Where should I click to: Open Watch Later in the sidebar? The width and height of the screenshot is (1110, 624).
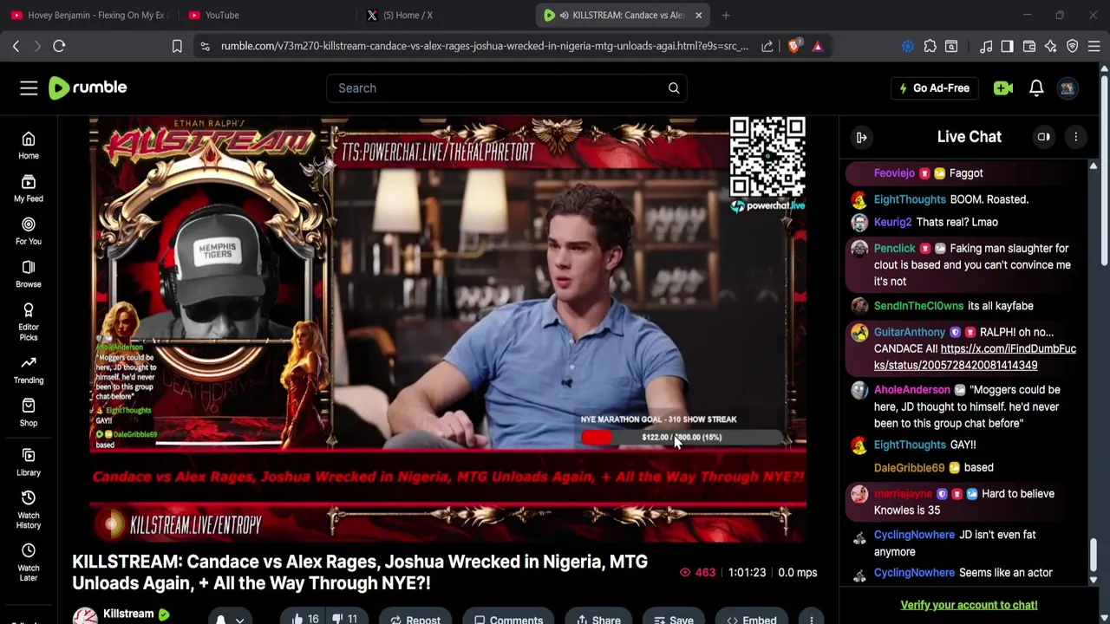point(29,562)
